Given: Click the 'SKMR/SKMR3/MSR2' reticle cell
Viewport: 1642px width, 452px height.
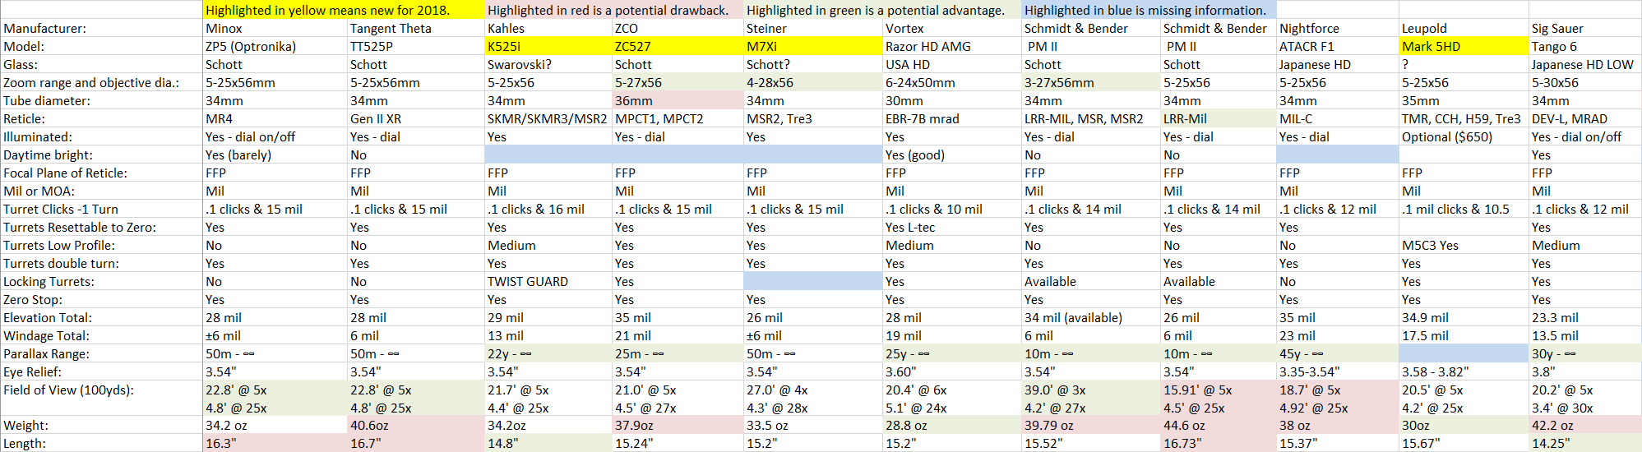Looking at the screenshot, I should [x=548, y=118].
